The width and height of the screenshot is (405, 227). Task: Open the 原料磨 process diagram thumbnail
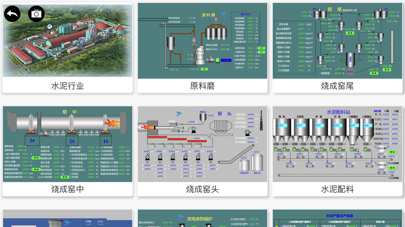click(x=202, y=41)
